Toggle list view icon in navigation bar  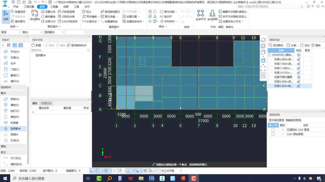pyautogui.click(x=15, y=45)
